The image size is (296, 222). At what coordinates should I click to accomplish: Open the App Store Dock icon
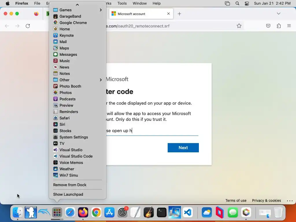tap(109, 212)
